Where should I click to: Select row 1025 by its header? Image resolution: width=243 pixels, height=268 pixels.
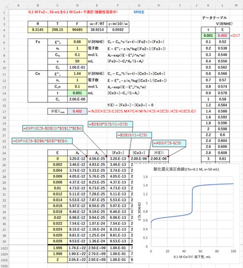click(4, 260)
